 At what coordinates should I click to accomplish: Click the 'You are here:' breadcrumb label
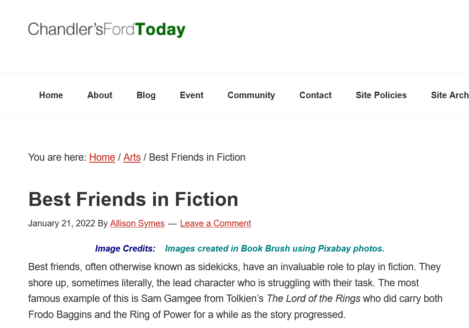coord(57,157)
